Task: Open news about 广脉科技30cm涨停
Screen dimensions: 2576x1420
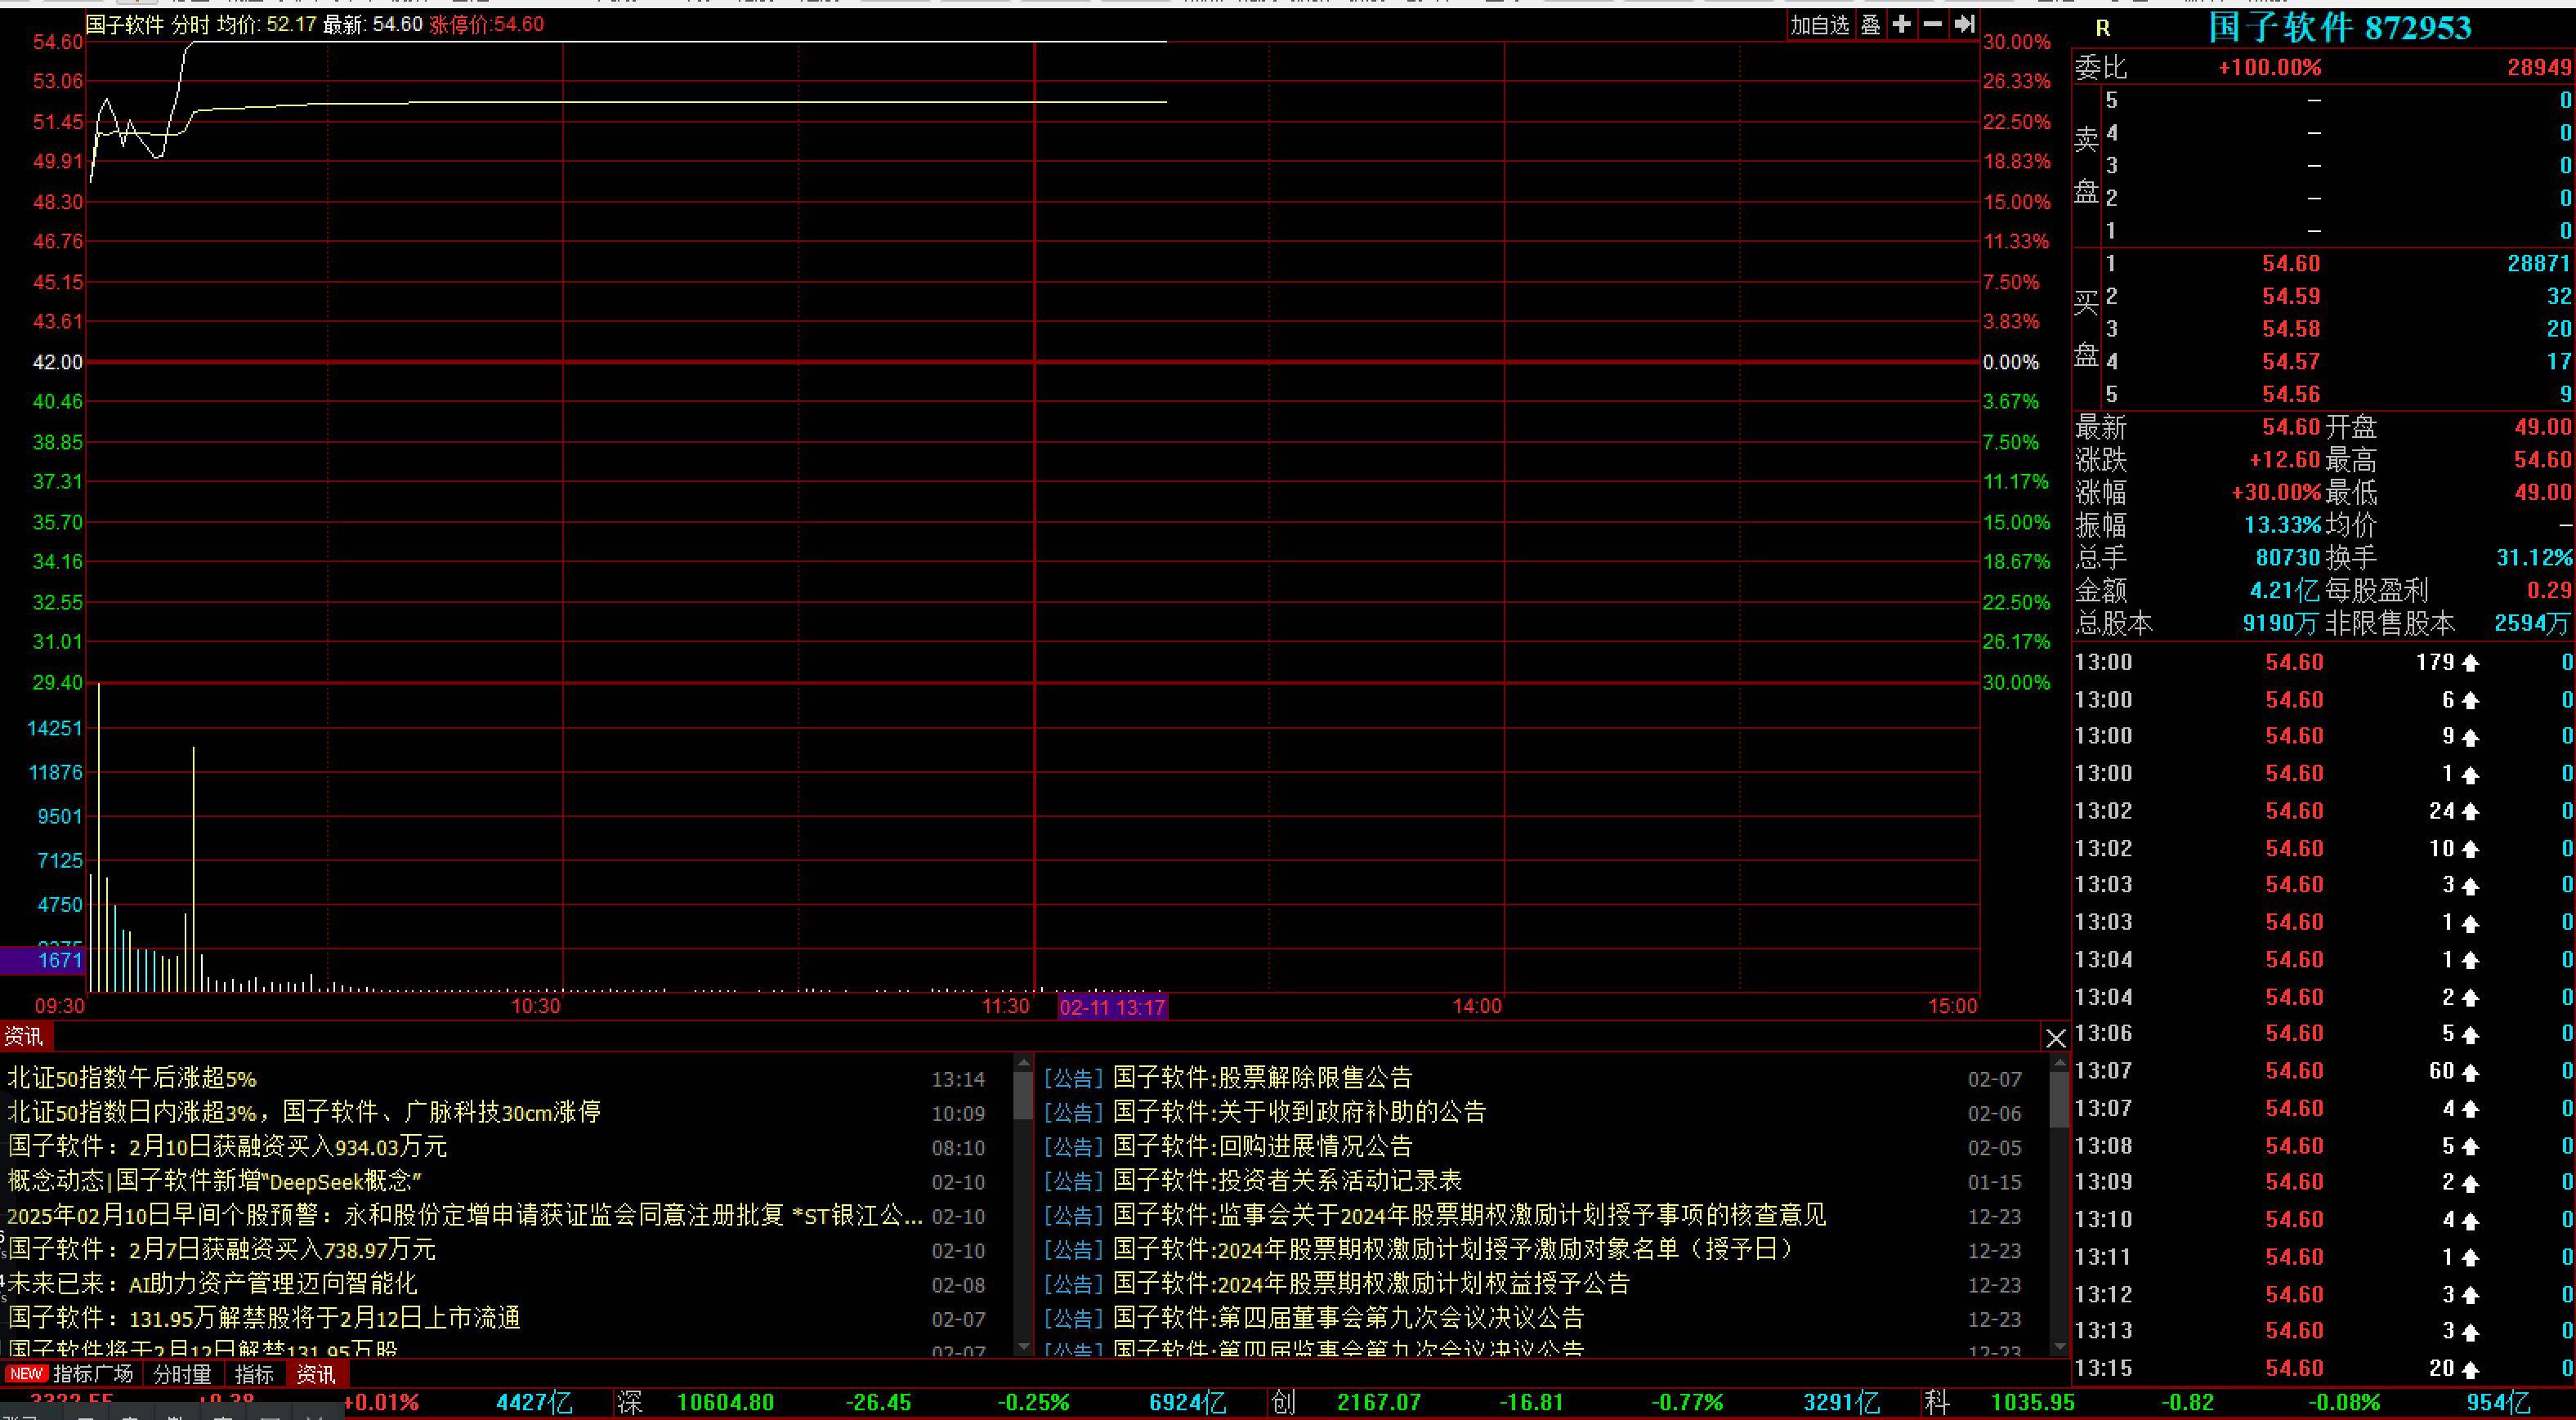Action: pos(304,1113)
